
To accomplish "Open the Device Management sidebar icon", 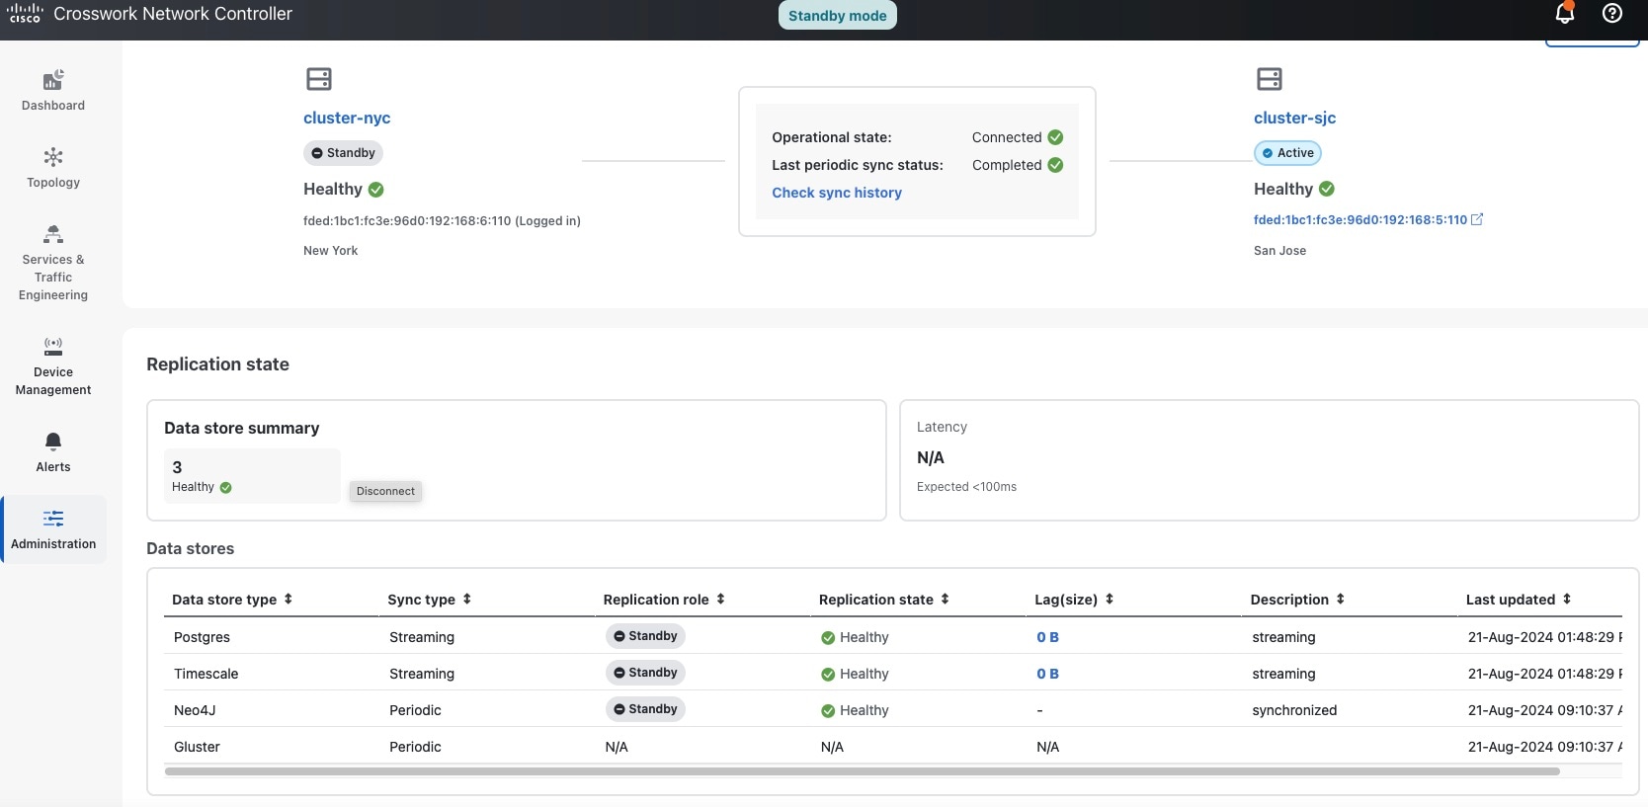I will coord(53,347).
